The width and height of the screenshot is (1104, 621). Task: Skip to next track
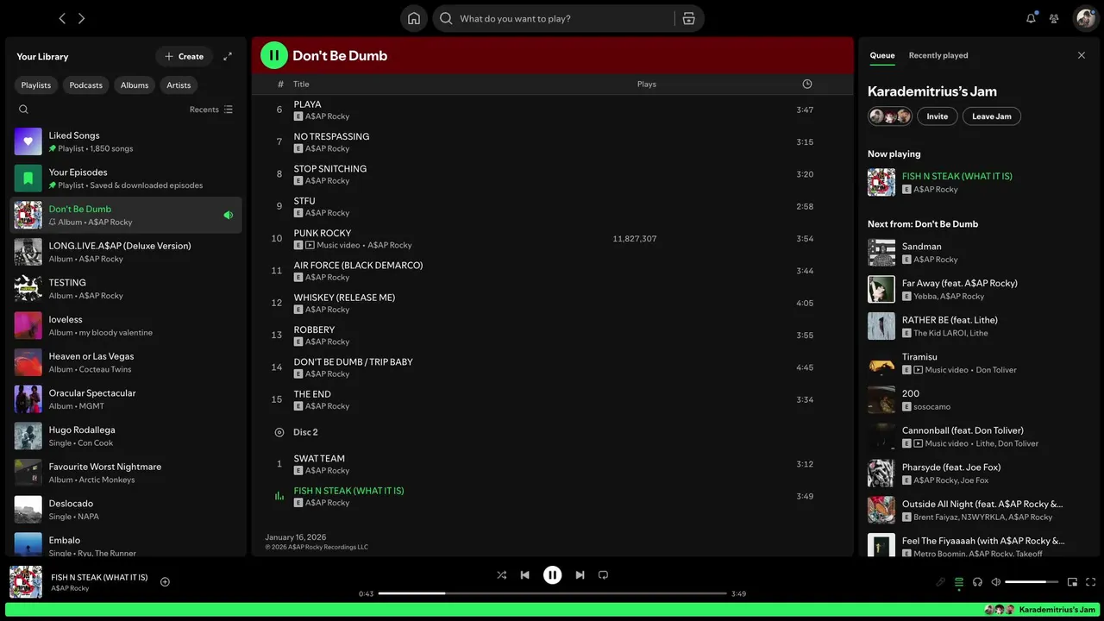(580, 575)
